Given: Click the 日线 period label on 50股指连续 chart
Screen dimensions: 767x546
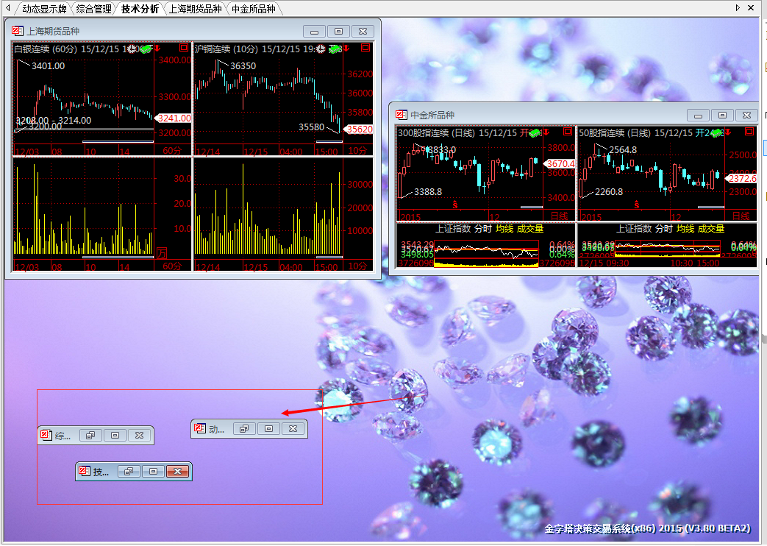Looking at the screenshot, I should [741, 216].
